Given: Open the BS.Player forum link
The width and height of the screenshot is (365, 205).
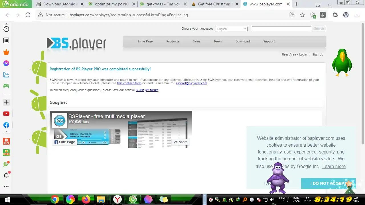Looking at the screenshot, I should pyautogui.click(x=147, y=90).
